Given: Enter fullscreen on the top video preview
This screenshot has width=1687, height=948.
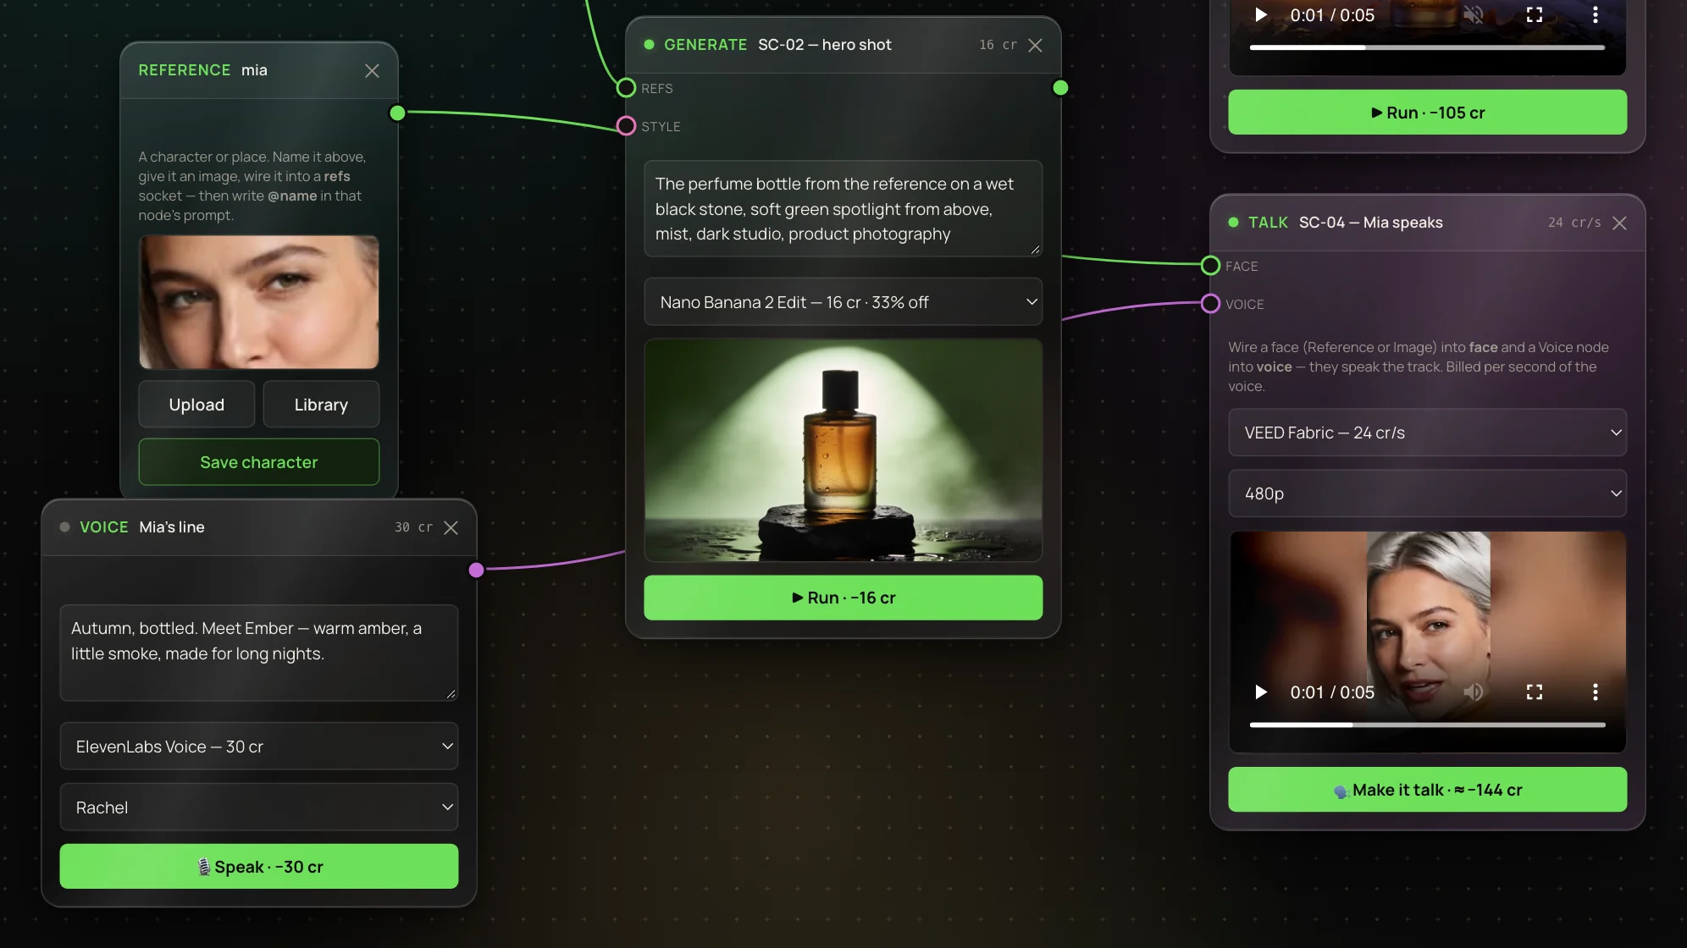Looking at the screenshot, I should (x=1535, y=15).
